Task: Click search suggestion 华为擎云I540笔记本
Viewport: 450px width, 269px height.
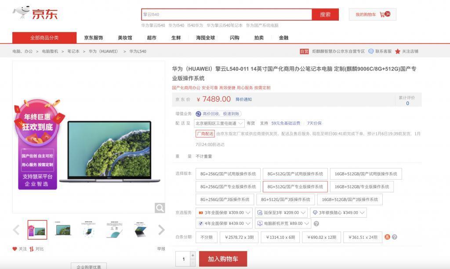Action: coord(225,25)
